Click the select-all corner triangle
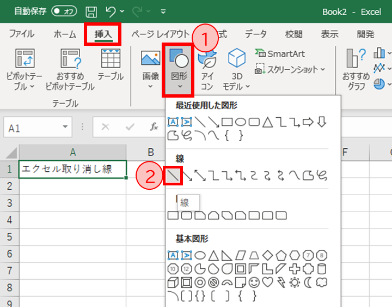Screen dimensions: 392x307 click(11, 153)
